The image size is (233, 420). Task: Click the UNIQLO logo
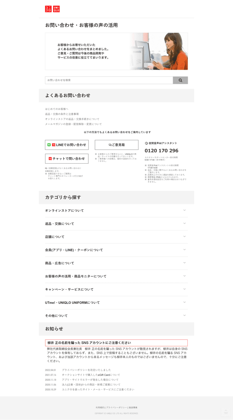click(x=52, y=9)
